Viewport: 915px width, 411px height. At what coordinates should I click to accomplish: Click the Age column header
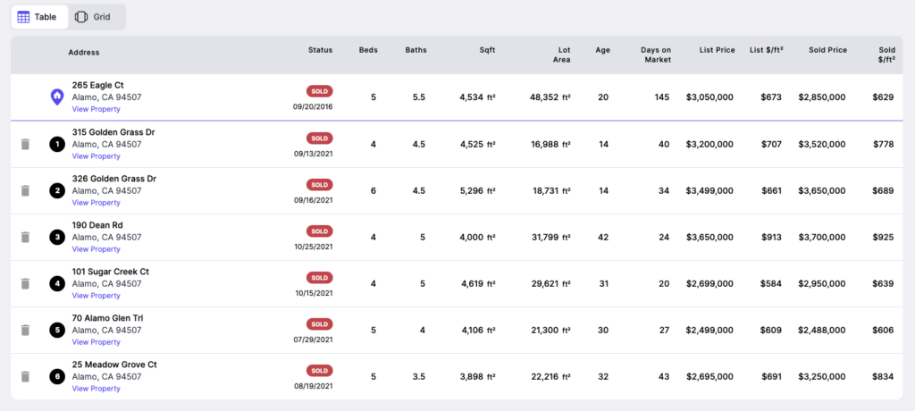[x=603, y=50]
